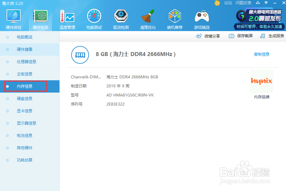Click the 内存品牌 caption
This screenshot has height=191, width=286.
click(261, 97)
